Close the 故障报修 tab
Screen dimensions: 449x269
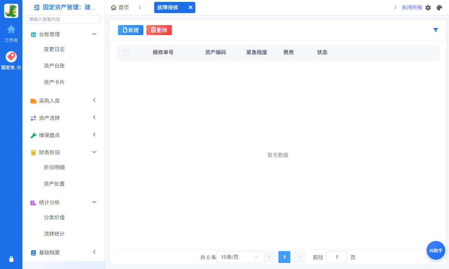tap(190, 7)
